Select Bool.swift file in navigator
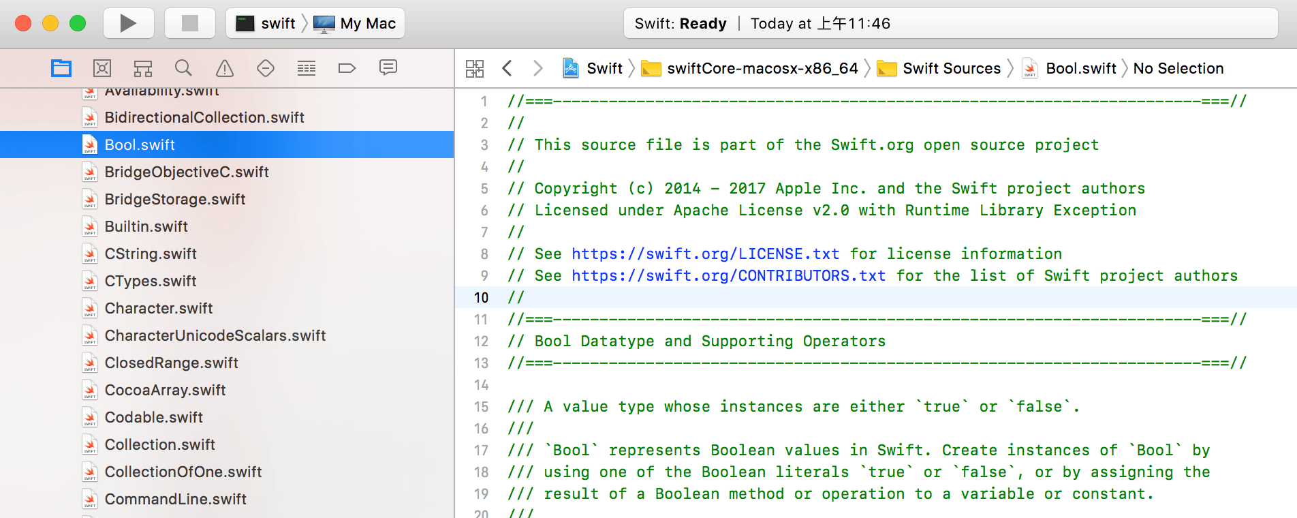Screen dimensions: 1297x518 [x=227, y=144]
